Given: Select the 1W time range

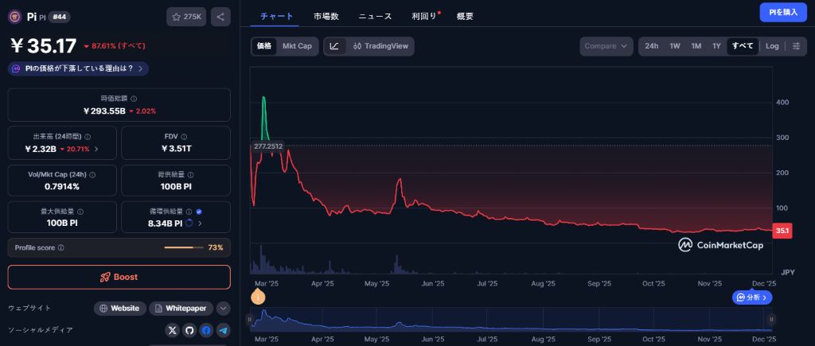Looking at the screenshot, I should pos(675,46).
